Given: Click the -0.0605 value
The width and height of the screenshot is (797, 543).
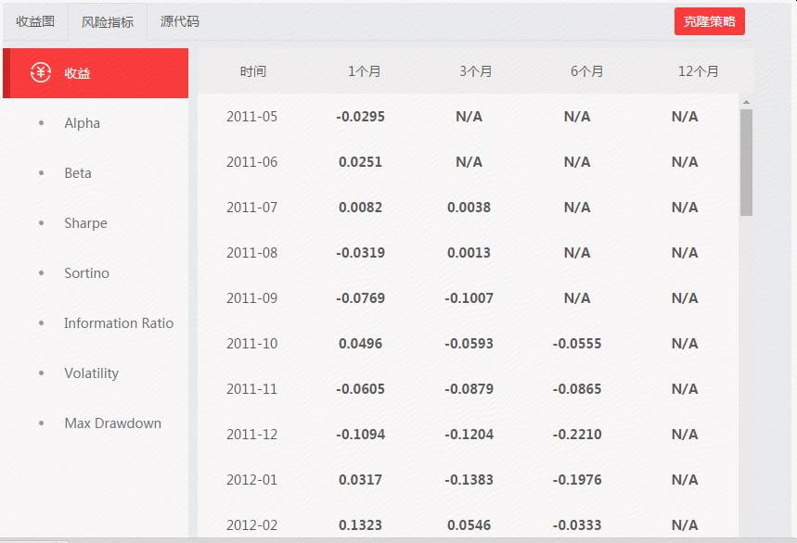Looking at the screenshot, I should [x=360, y=389].
